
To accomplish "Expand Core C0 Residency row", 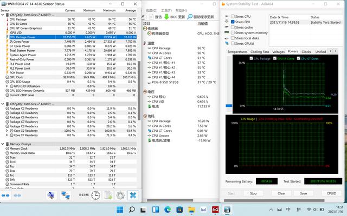I will pyautogui.click(x=7, y=131).
